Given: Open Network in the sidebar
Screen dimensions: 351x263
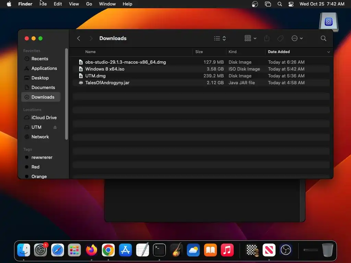Looking at the screenshot, I should (41, 137).
